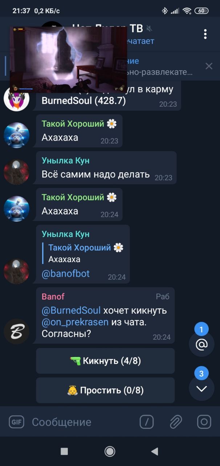The height and width of the screenshot is (466, 220).
Task: Open bot commands slash icon
Action: coord(147,422)
